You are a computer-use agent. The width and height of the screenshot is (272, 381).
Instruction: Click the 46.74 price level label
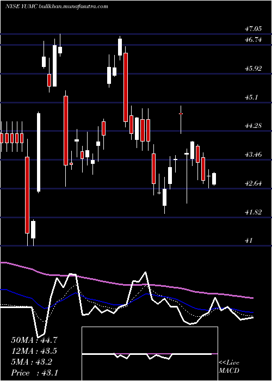pyautogui.click(x=253, y=40)
